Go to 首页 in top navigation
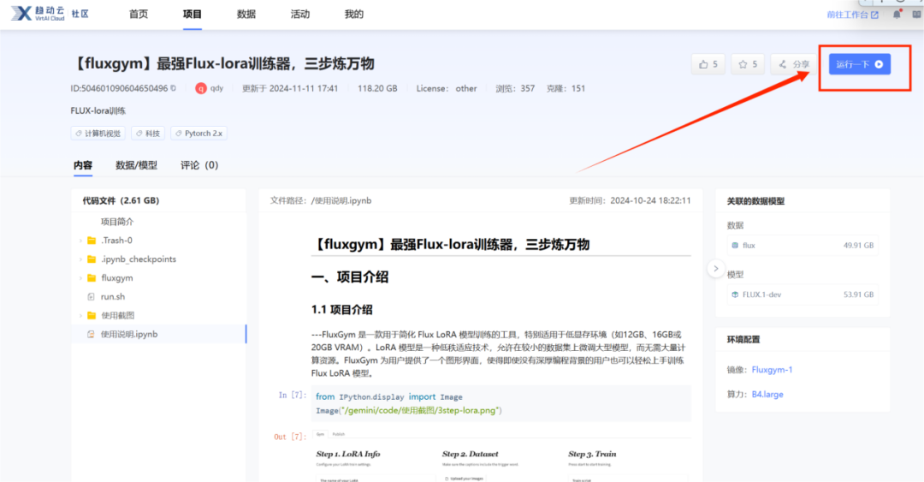 (x=139, y=15)
